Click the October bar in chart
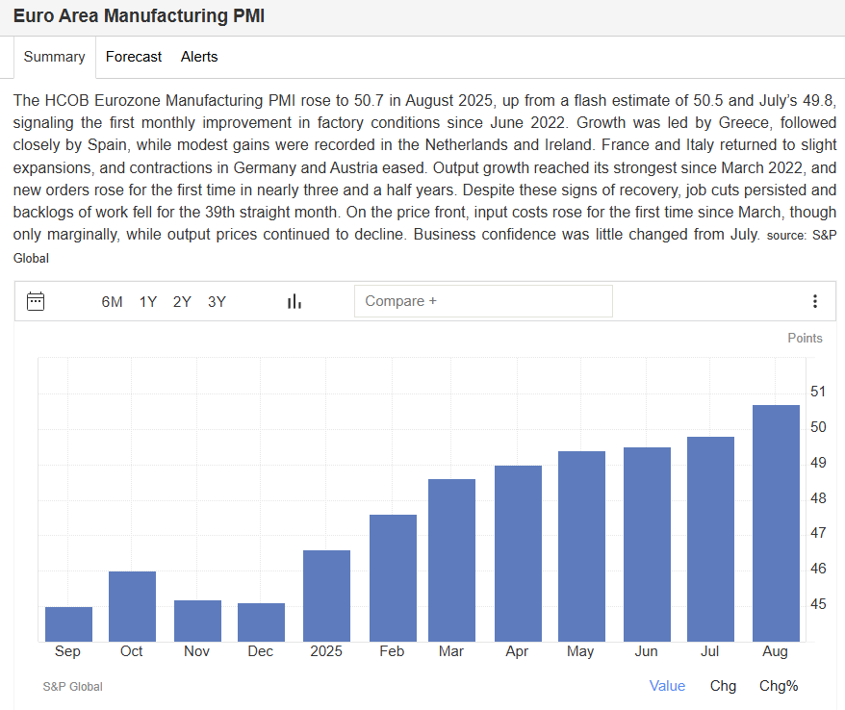 pos(132,606)
